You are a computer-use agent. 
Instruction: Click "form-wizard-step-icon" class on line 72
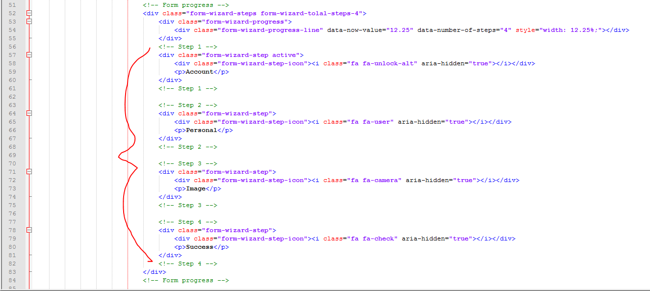point(262,180)
